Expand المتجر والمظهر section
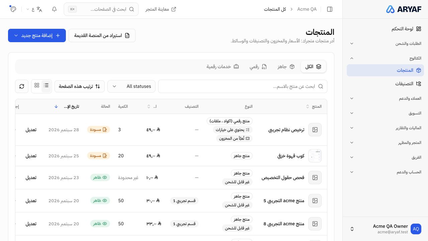 click(x=385, y=143)
